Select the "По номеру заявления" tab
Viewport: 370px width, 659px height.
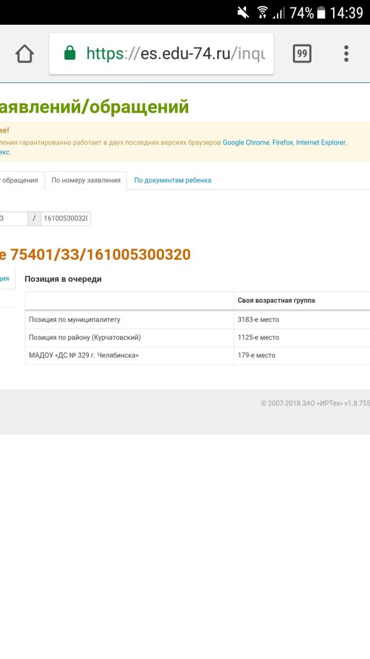click(86, 181)
